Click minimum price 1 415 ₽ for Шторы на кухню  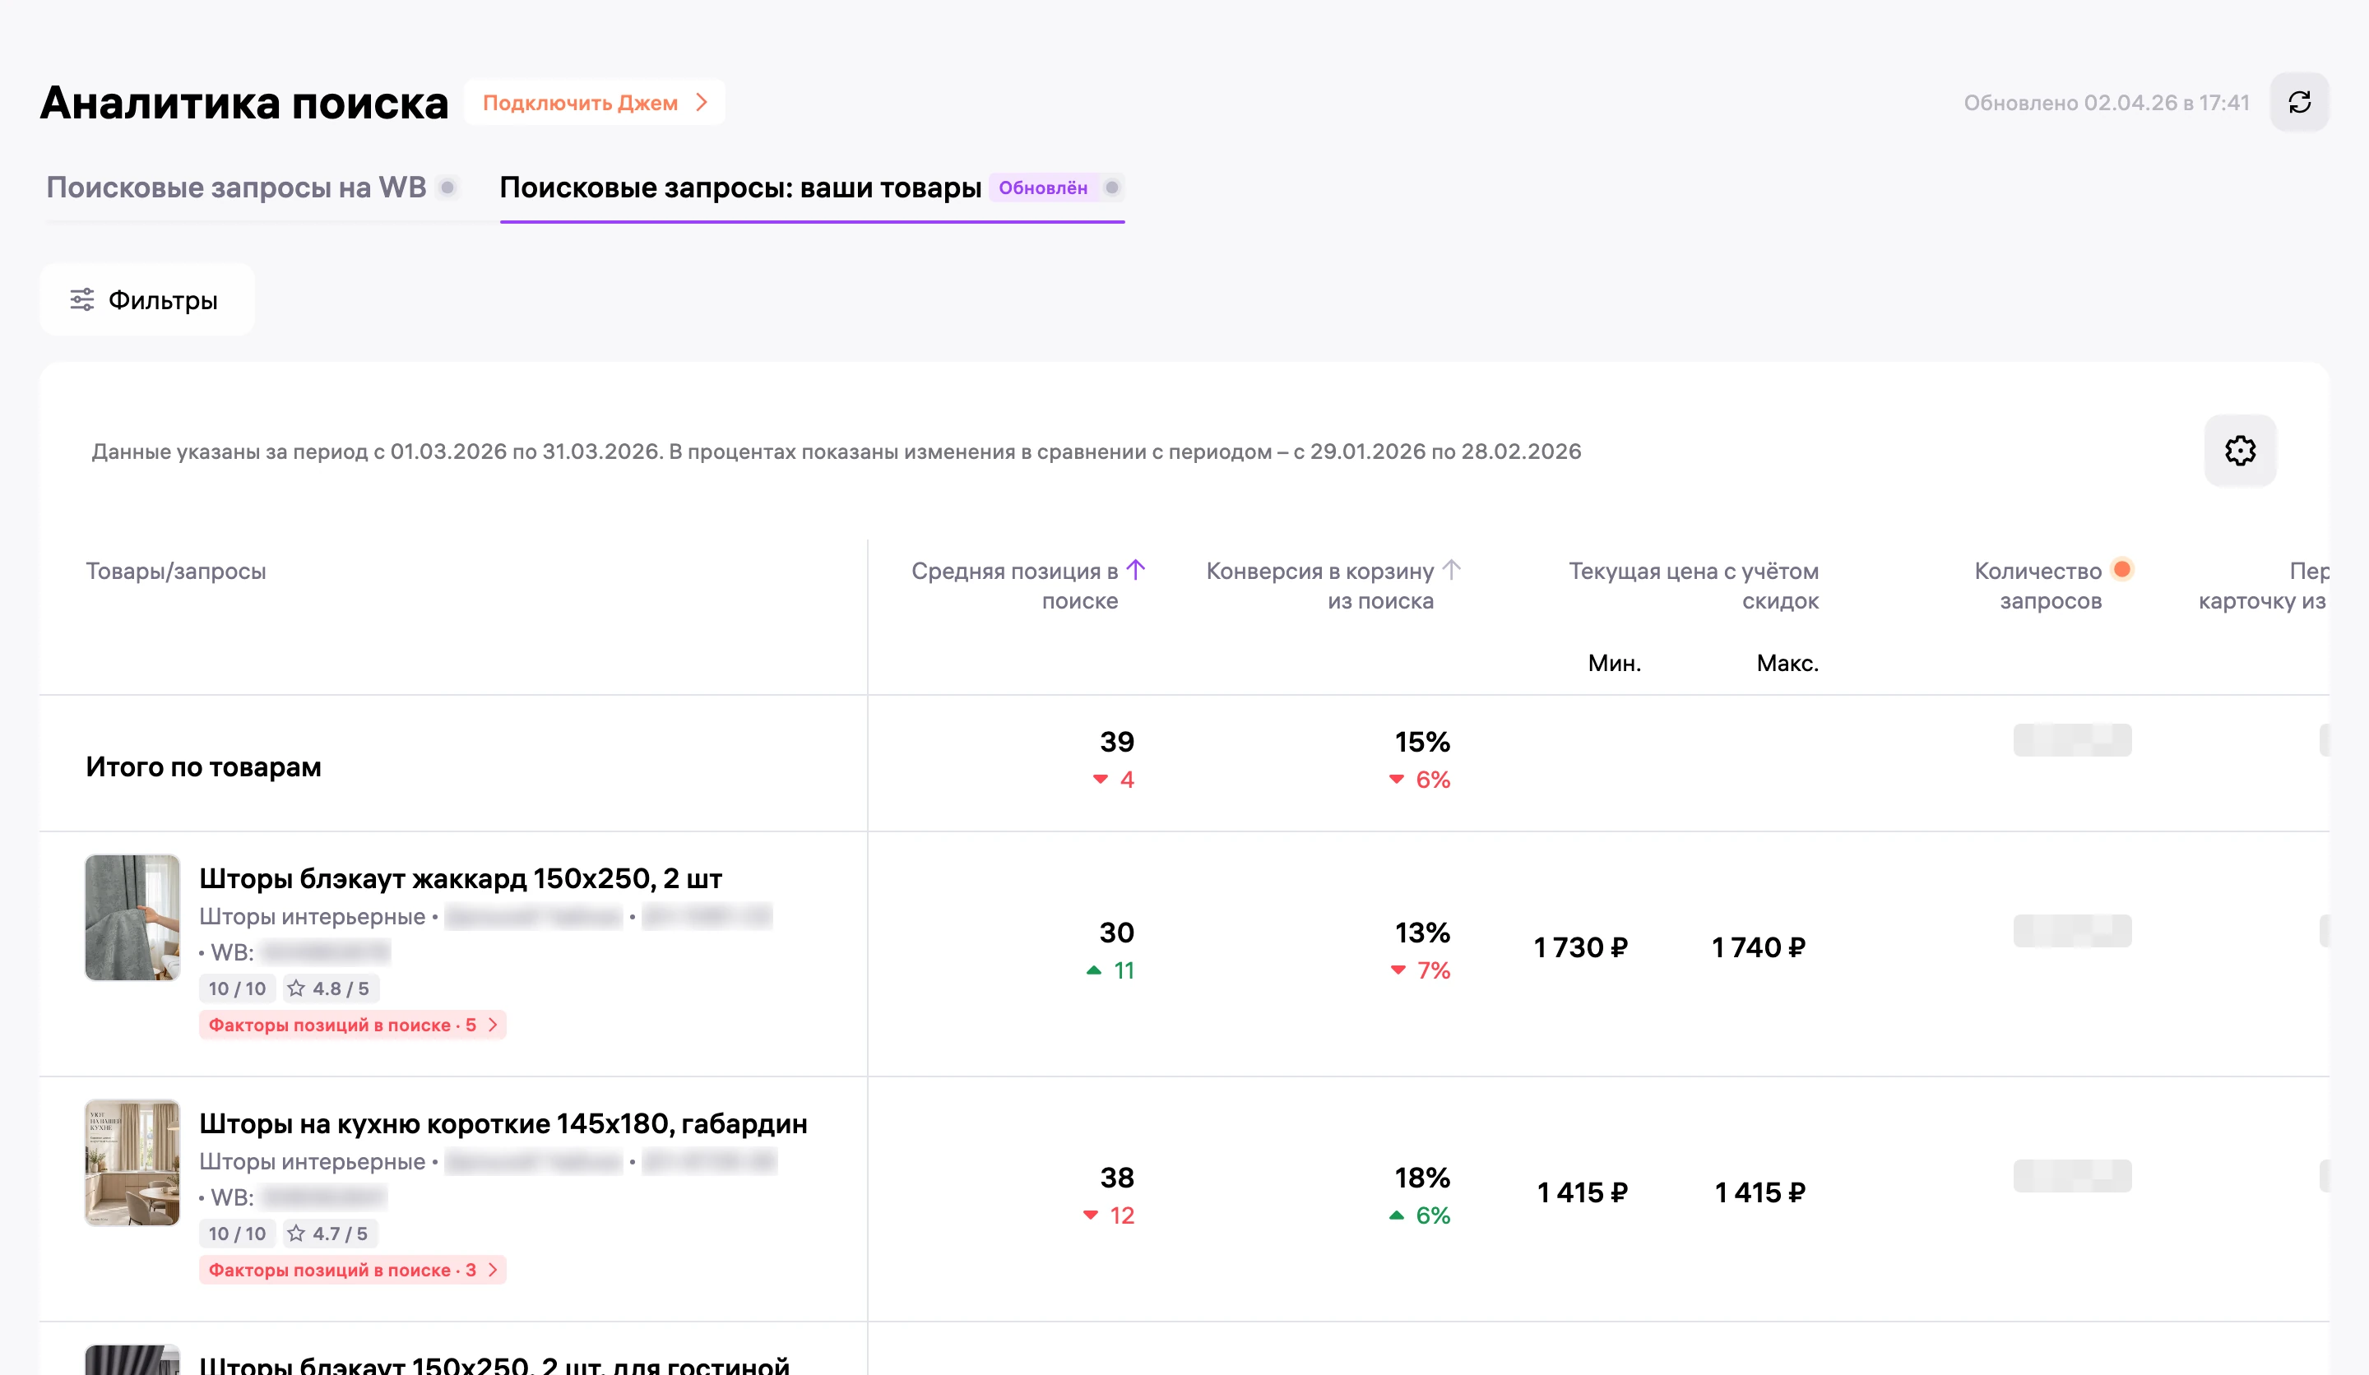1582,1192
